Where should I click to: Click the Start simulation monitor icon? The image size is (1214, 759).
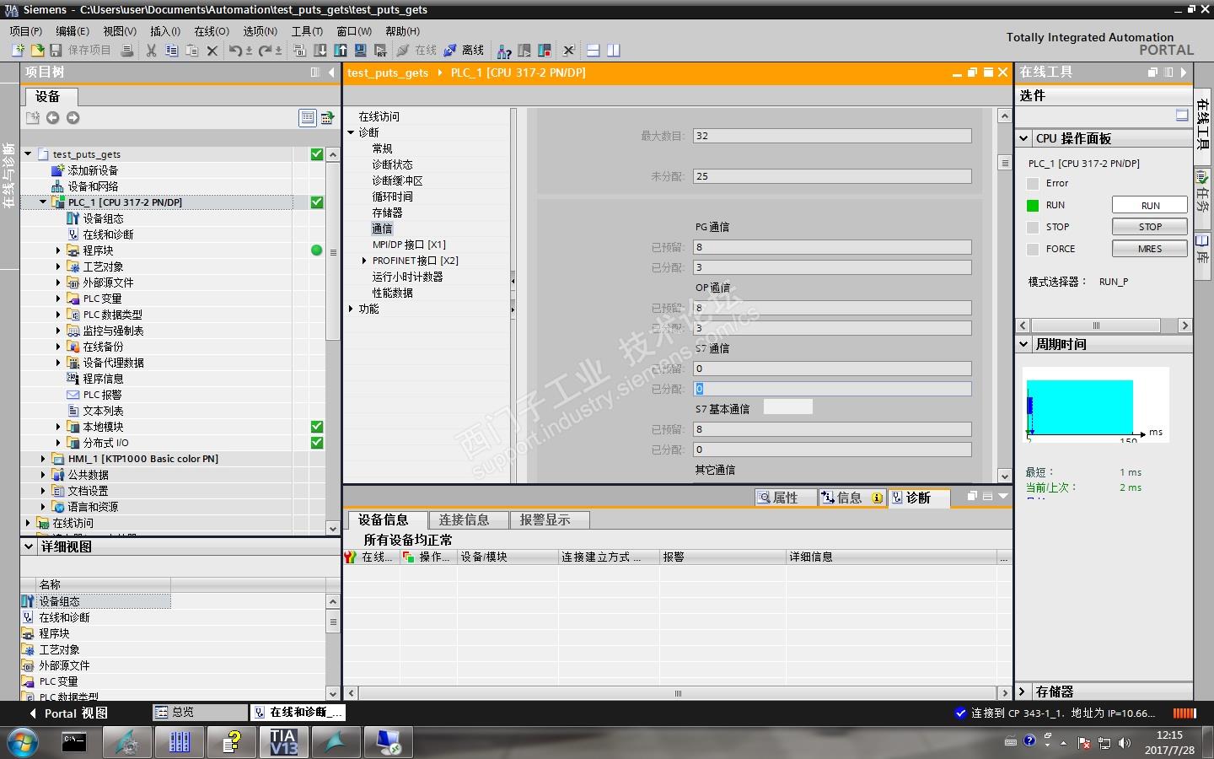coord(361,51)
